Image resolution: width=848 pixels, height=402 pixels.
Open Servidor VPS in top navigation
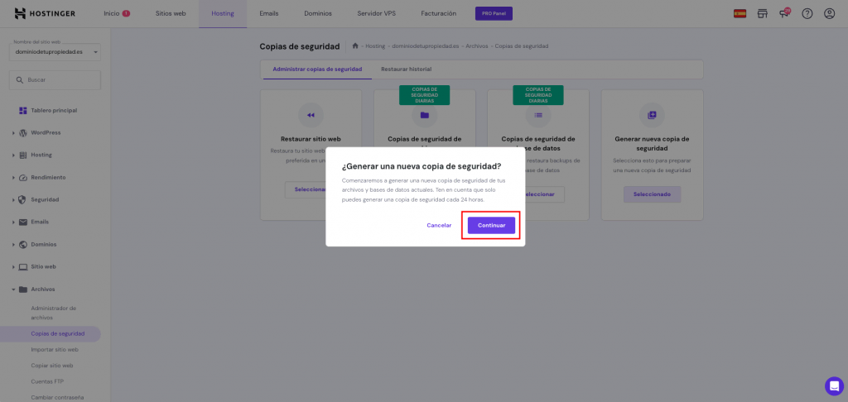click(377, 13)
